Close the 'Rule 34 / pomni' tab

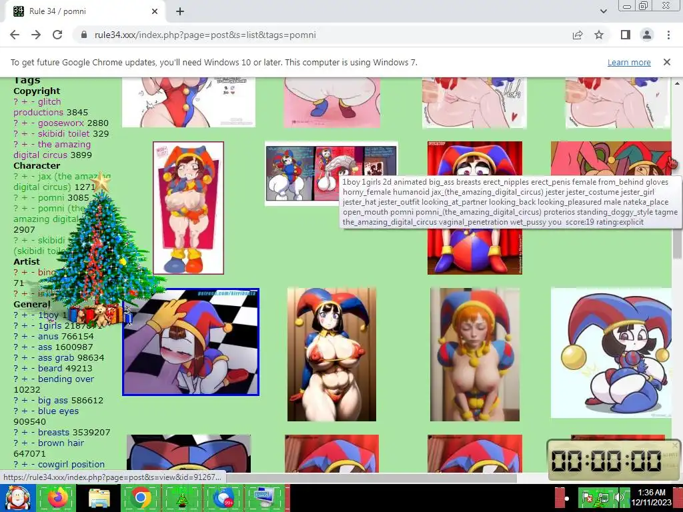(x=155, y=11)
